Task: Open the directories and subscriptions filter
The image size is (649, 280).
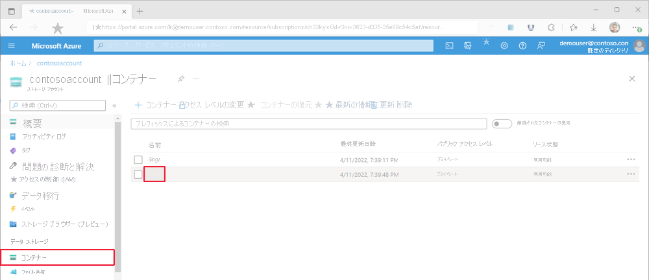Action: [468, 46]
